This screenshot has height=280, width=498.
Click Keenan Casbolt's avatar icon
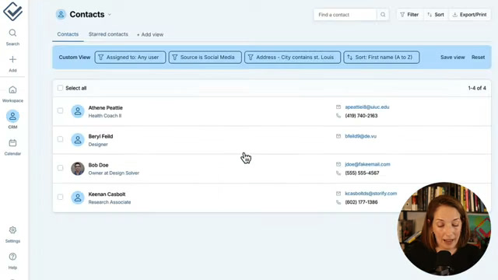click(x=78, y=198)
